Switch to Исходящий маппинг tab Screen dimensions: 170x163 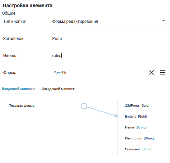point(58,89)
